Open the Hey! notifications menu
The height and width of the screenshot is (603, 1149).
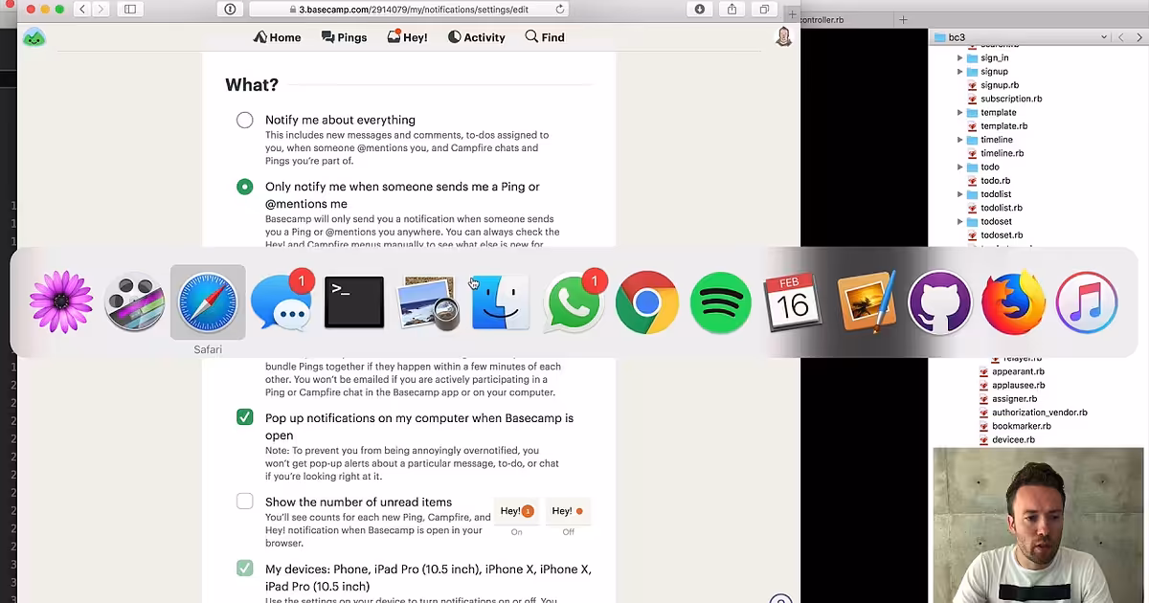(408, 37)
